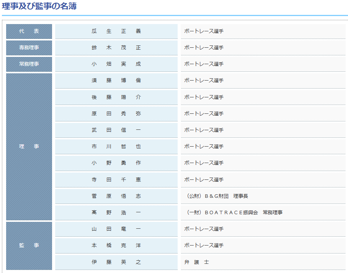348x273 pixels.
Task: Click the name 瓜生正義
Action: [x=116, y=31]
